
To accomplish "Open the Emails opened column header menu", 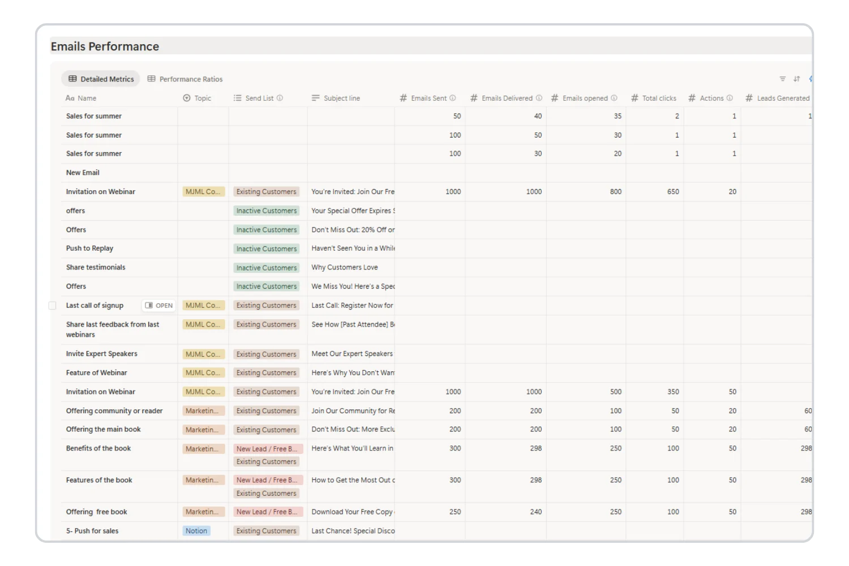I will click(585, 98).
